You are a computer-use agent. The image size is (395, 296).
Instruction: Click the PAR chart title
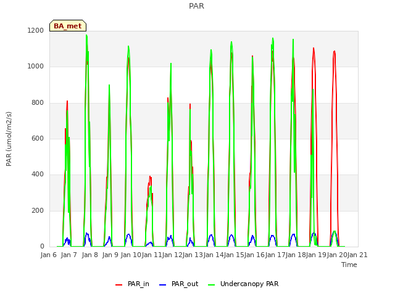click(x=196, y=6)
